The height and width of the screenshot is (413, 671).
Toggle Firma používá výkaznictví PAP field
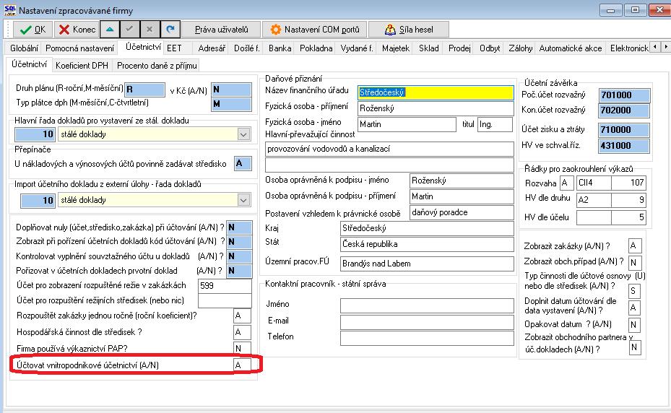[242, 348]
